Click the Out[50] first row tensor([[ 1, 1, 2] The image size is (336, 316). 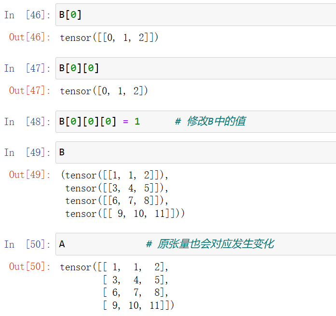coord(114,267)
